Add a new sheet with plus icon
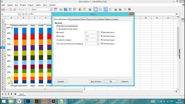Viewport: 185px width, 104px height. click(x=15, y=94)
